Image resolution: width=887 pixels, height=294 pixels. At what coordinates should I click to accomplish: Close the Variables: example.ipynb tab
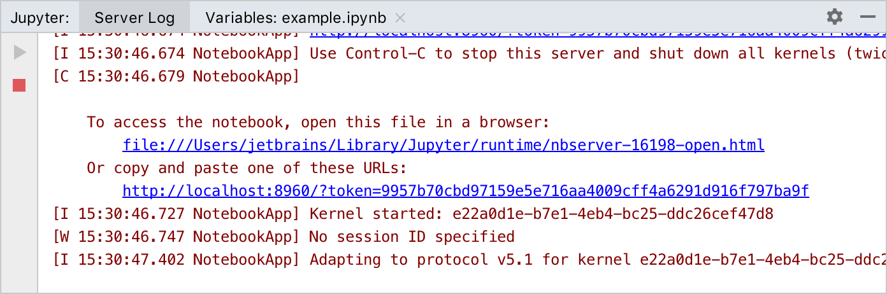click(x=400, y=17)
